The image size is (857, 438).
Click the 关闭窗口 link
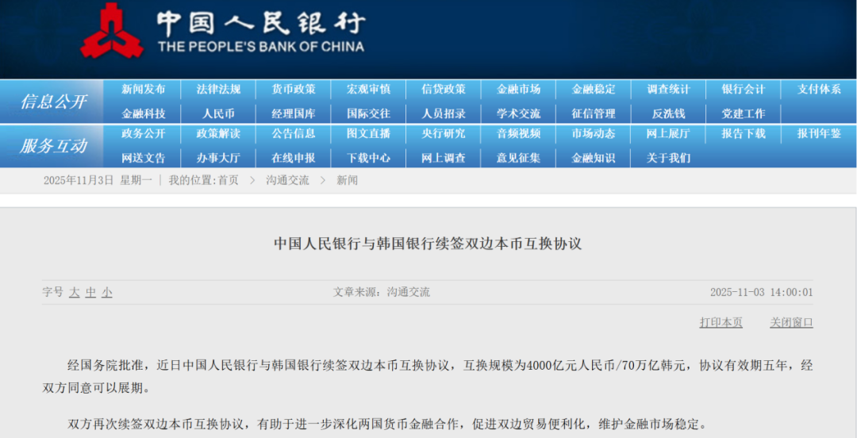pos(791,323)
